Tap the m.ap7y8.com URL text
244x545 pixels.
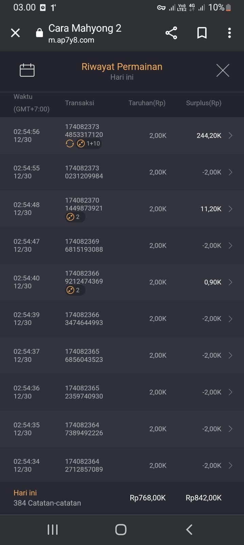pyautogui.click(x=71, y=40)
